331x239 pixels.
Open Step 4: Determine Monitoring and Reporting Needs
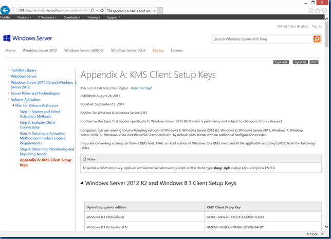coord(47,152)
